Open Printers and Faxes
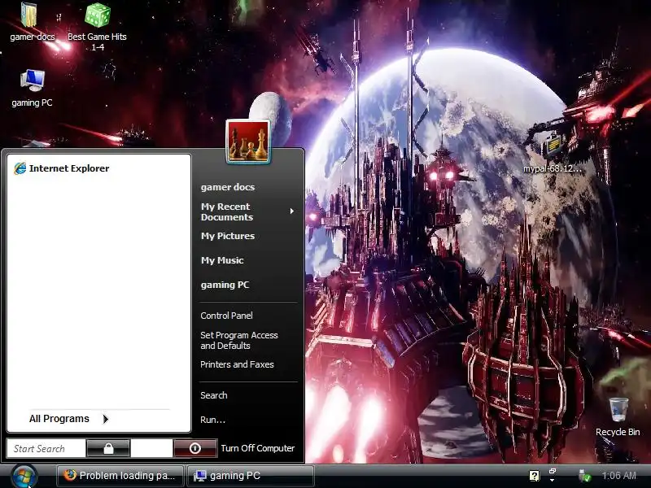This screenshot has width=651, height=488. [237, 364]
